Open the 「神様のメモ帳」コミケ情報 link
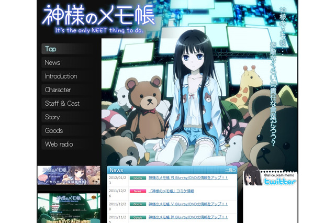335x223 pixels. 171,191
